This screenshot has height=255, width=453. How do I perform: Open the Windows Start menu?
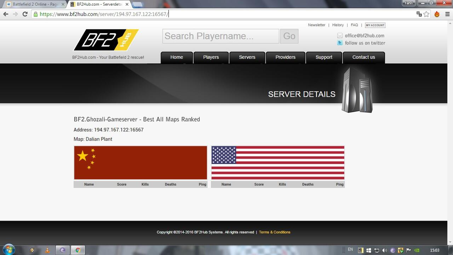[x=8, y=250]
